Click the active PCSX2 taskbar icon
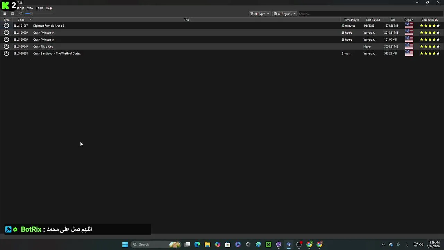 289,244
